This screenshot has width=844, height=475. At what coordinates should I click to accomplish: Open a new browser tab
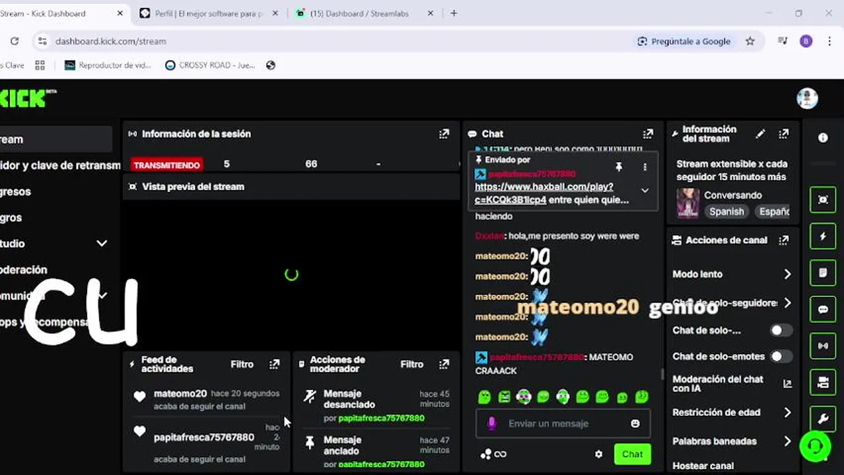tap(454, 13)
